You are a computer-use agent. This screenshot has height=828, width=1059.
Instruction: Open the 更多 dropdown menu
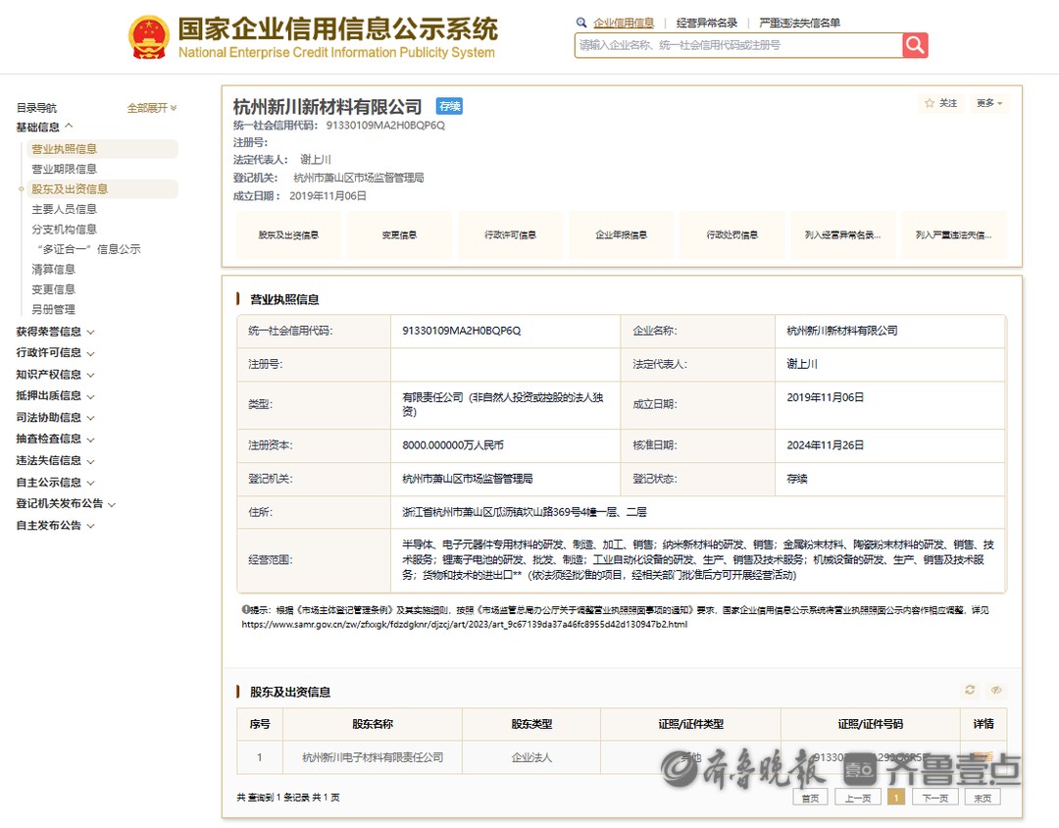click(x=988, y=103)
